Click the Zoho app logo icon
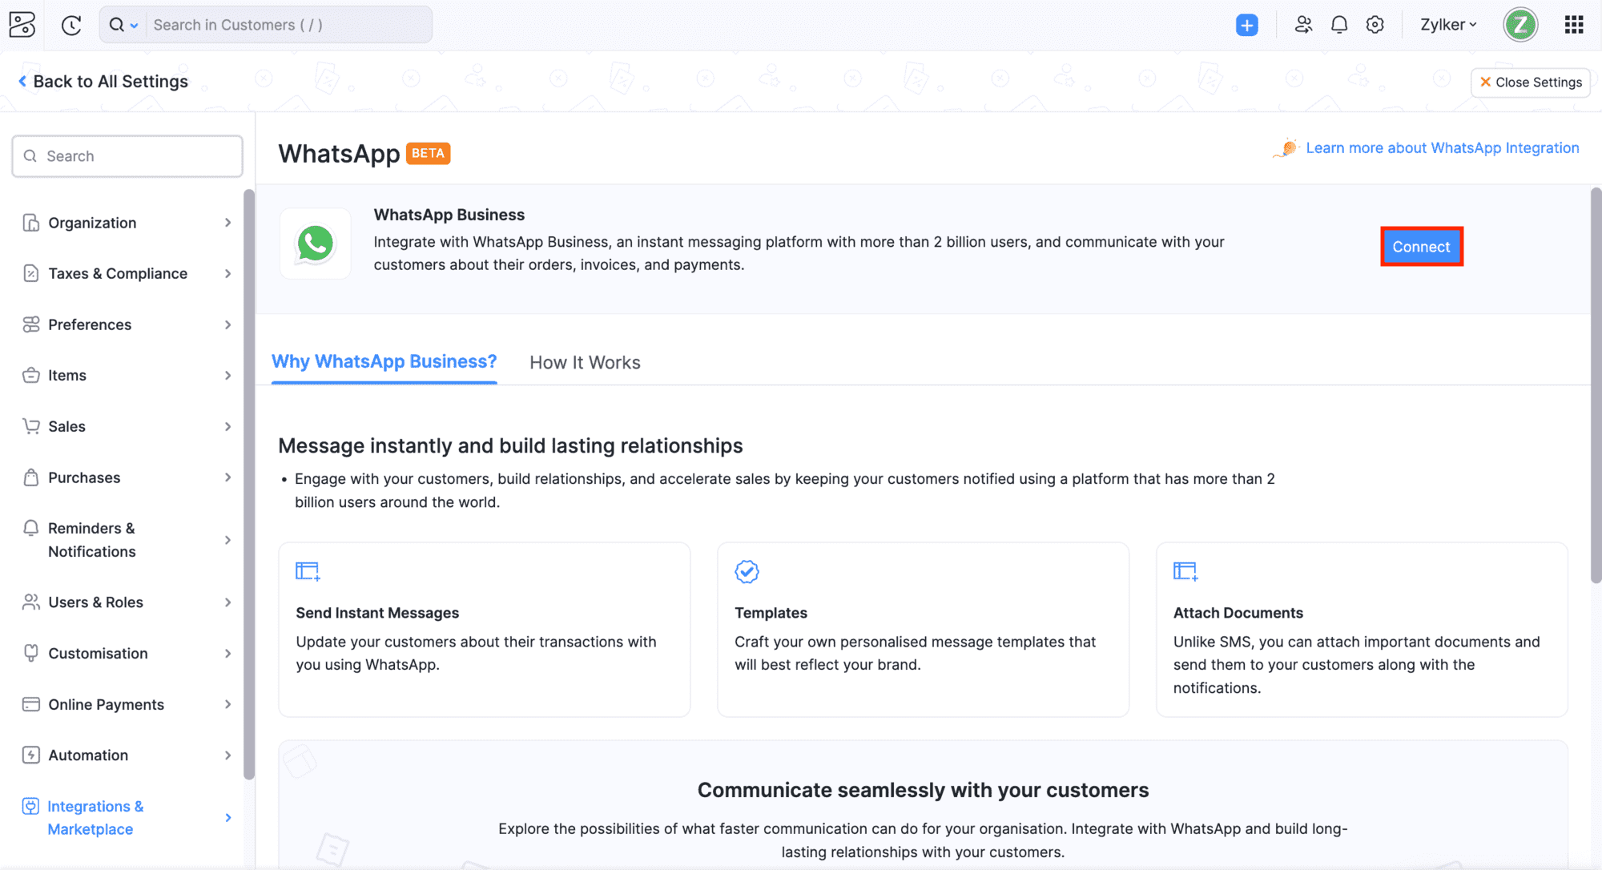Image resolution: width=1602 pixels, height=870 pixels. [x=22, y=25]
